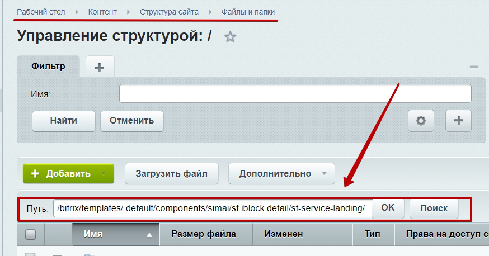Viewport: 489px width, 256px height.
Task: Click plus button to add filter field
Action: [x=458, y=120]
